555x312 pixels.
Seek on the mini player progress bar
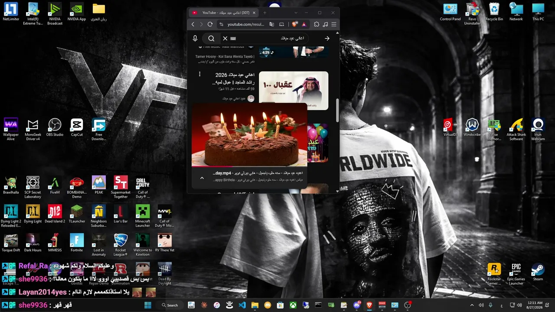(x=249, y=166)
